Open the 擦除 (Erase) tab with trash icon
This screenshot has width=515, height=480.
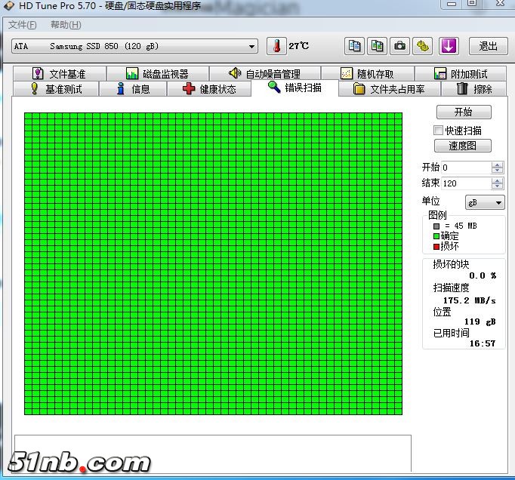[473, 89]
